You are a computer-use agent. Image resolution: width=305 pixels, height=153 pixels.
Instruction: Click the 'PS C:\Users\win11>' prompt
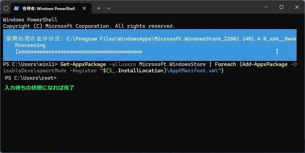point(30,64)
